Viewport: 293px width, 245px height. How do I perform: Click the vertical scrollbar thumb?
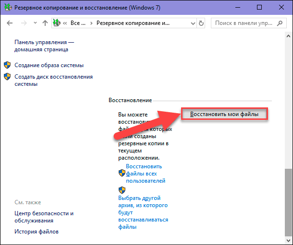288,202
